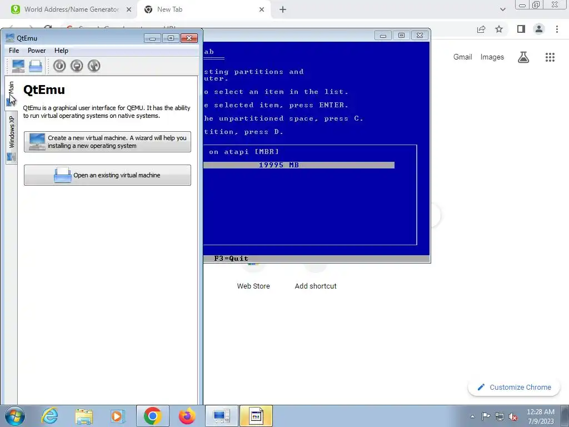Click the Action Center flag tray icon

point(486,416)
